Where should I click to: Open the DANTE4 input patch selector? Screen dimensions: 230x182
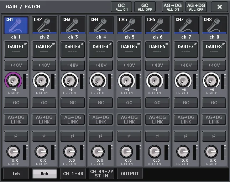(x=101, y=50)
